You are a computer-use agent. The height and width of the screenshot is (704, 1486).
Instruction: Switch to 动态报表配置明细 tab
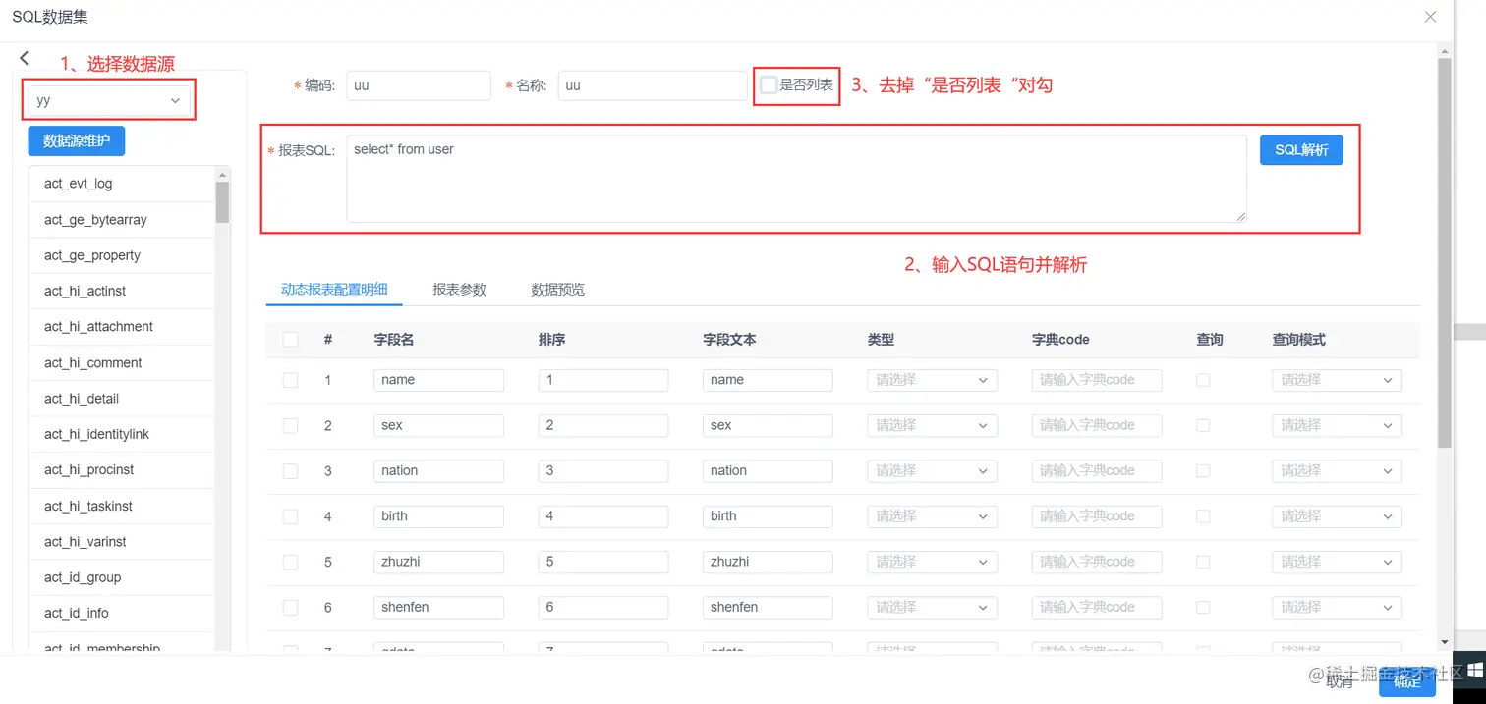point(334,289)
